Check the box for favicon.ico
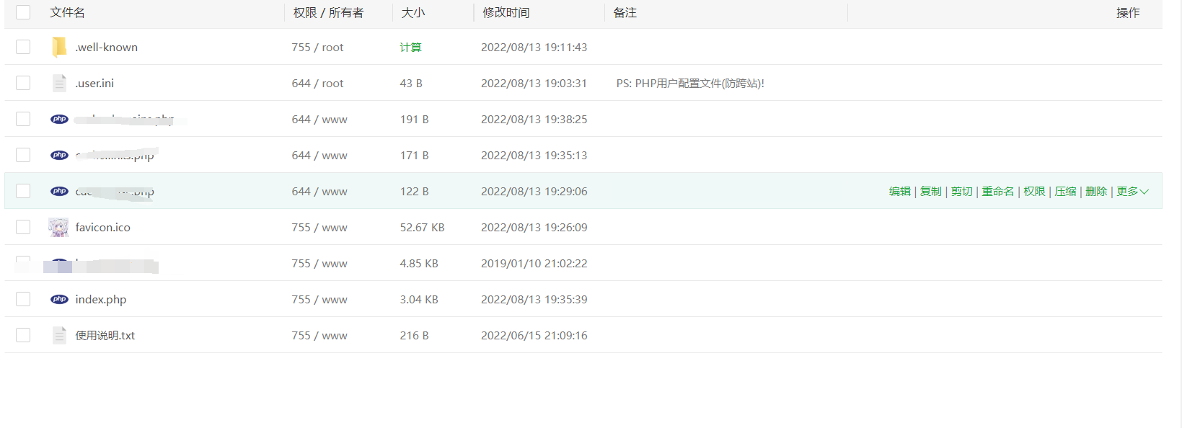Image resolution: width=1182 pixels, height=428 pixels. tap(23, 227)
